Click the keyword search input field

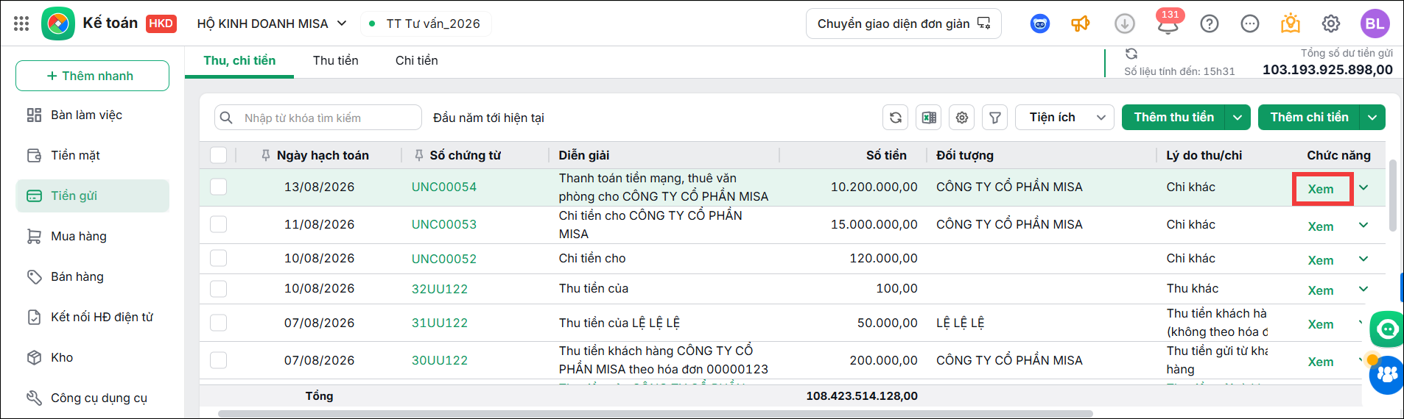click(x=318, y=118)
